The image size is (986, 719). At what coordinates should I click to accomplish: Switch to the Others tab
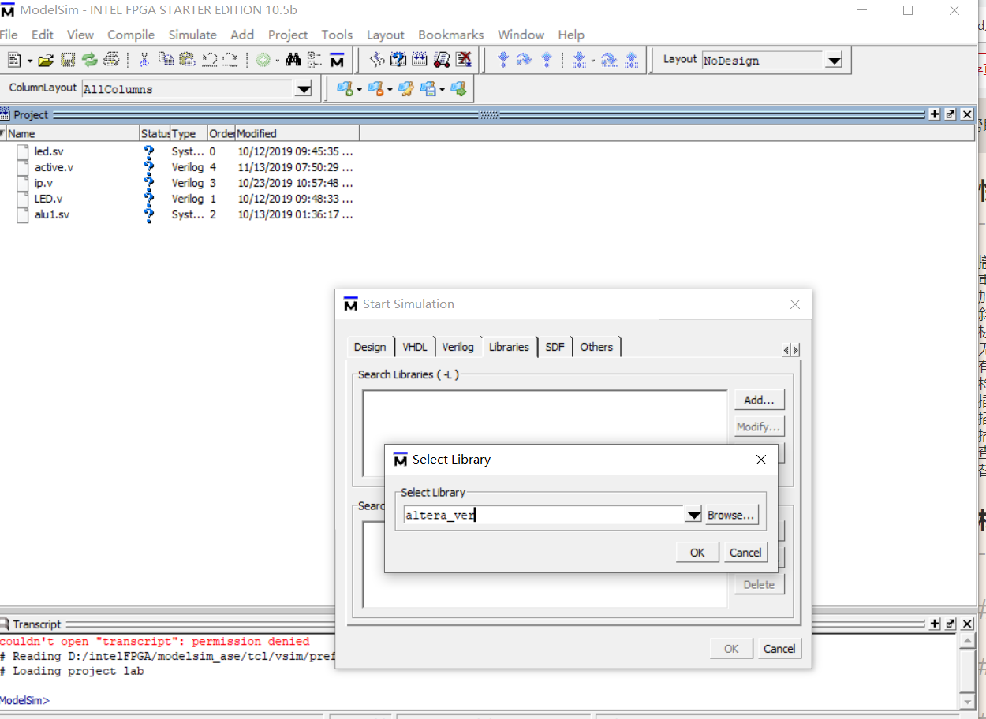(x=596, y=347)
